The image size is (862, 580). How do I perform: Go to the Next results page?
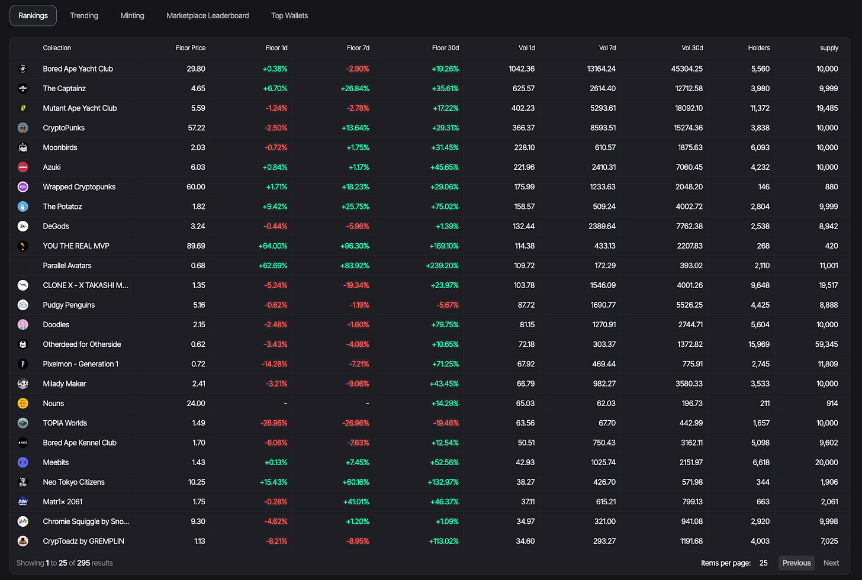[831, 563]
